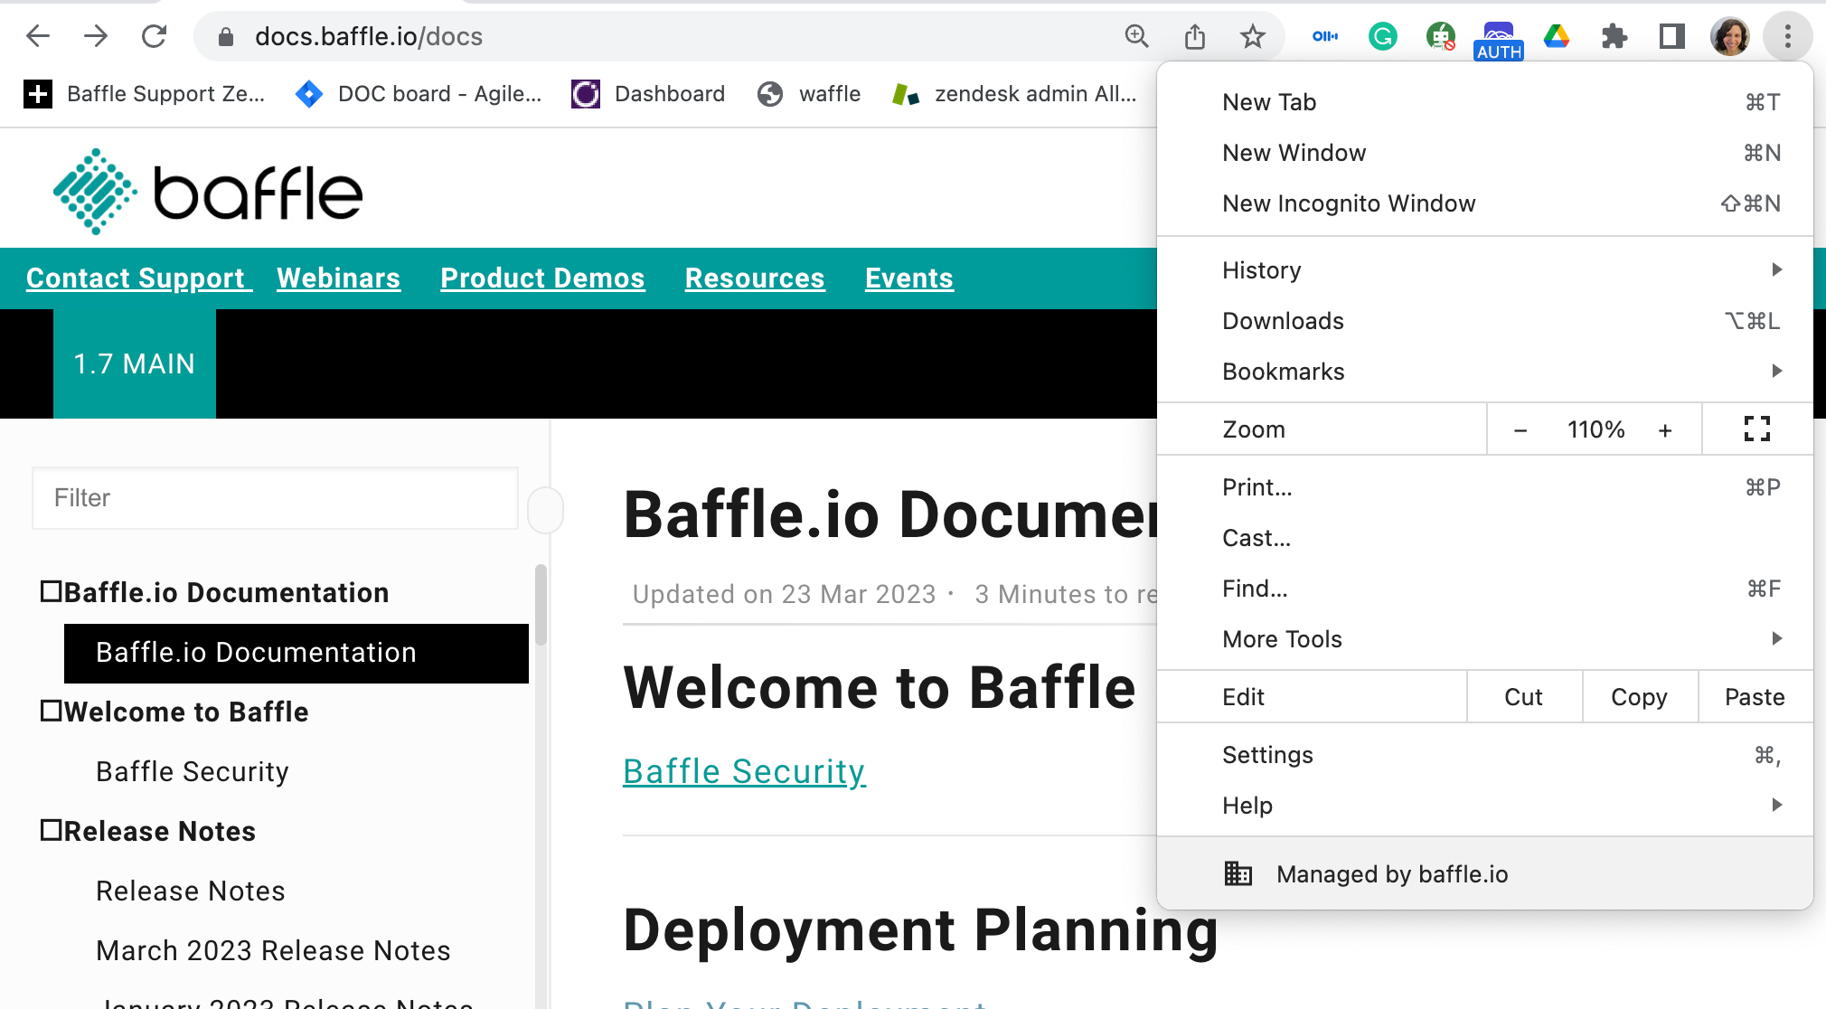Select the Release Notes child item
Image resolution: width=1826 pixels, height=1009 pixels.
point(191,891)
